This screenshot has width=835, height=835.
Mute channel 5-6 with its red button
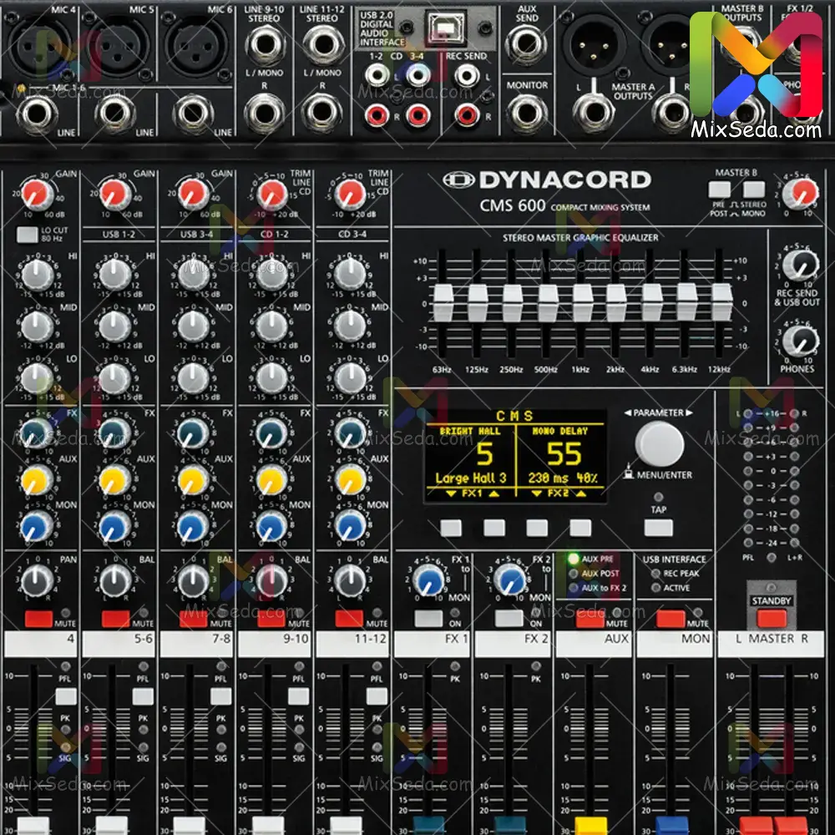pos(115,619)
